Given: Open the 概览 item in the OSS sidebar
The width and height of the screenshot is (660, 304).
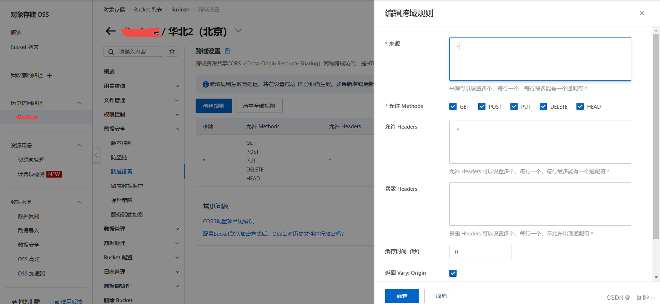Looking at the screenshot, I should [x=16, y=33].
